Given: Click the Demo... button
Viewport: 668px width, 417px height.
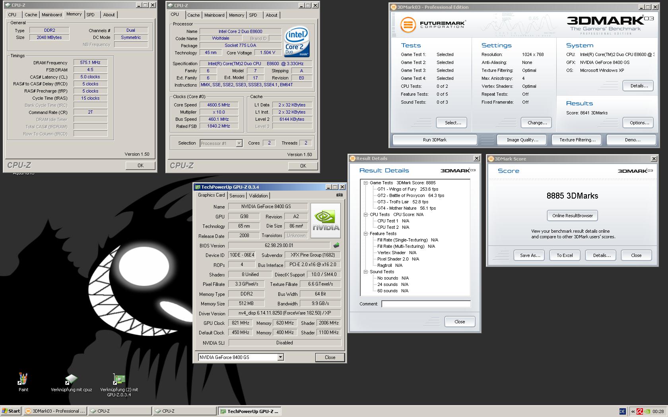Looking at the screenshot, I should [x=632, y=140].
